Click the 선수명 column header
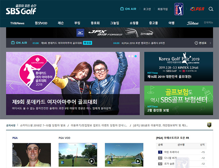 [181, 145]
